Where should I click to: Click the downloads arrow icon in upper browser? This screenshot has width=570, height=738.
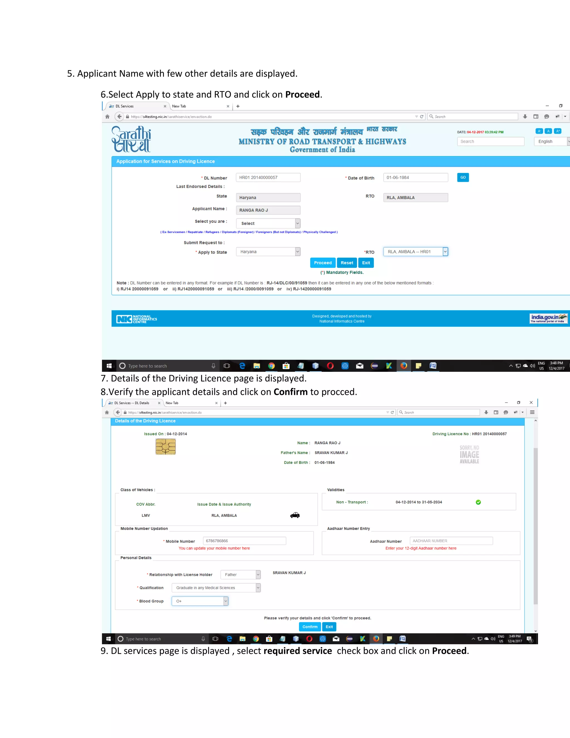[525, 117]
